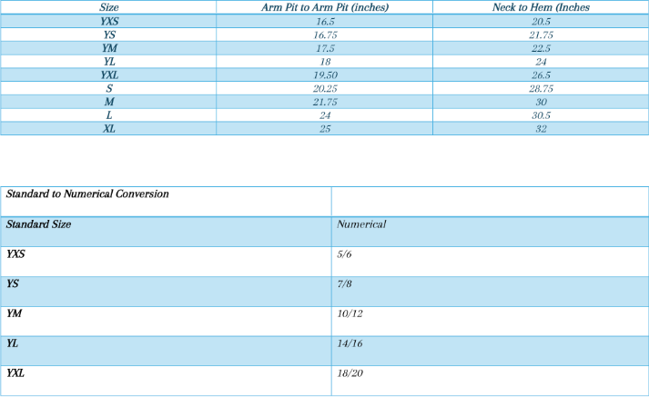This screenshot has width=649, height=397.
Task: Select the 14/16 conversion cell
Action: pyautogui.click(x=350, y=343)
